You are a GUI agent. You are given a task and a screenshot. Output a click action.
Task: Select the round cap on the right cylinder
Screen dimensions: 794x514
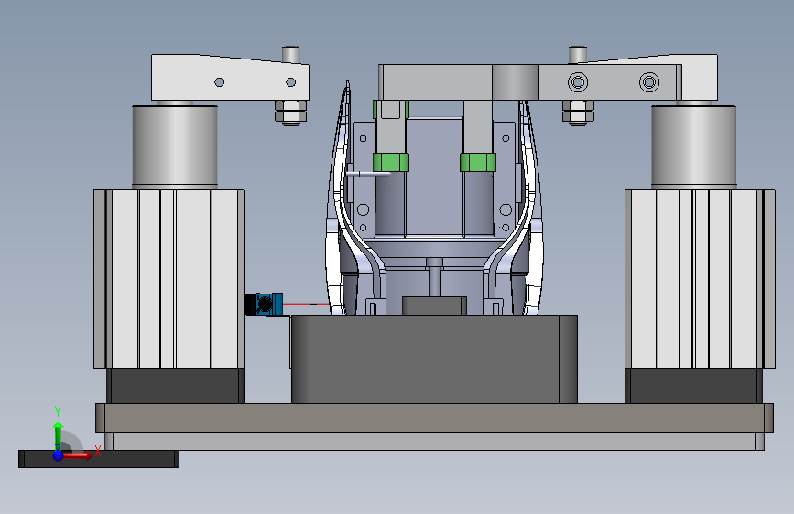pos(694,146)
